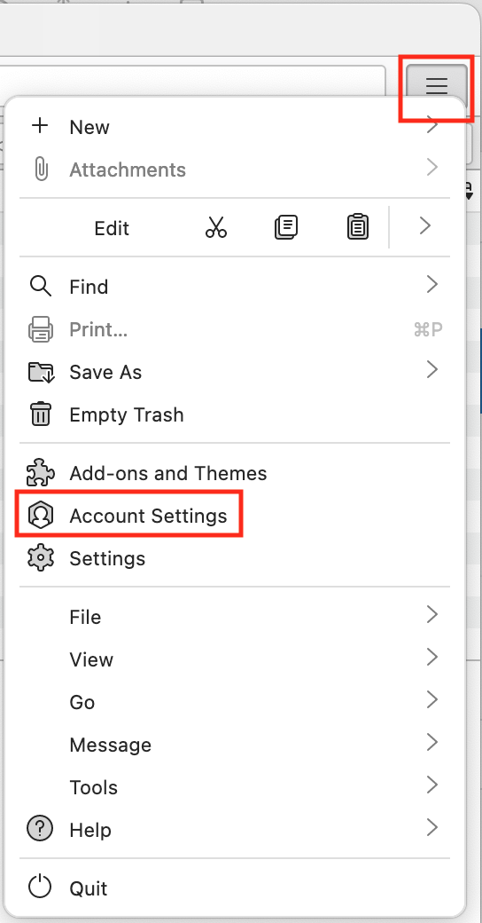Open the Find submenu chevron

(432, 285)
